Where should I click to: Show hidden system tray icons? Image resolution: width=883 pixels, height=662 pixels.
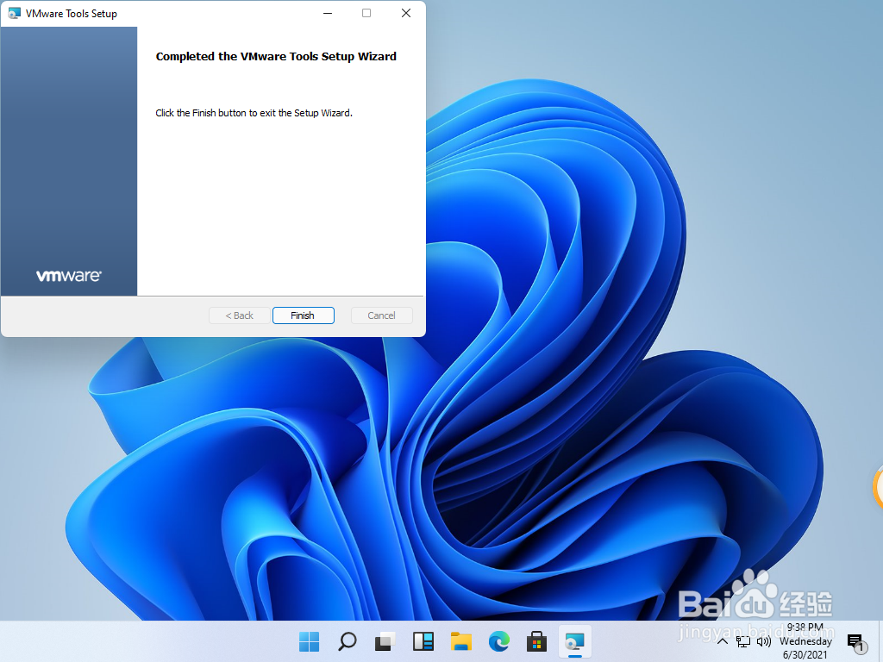[723, 641]
